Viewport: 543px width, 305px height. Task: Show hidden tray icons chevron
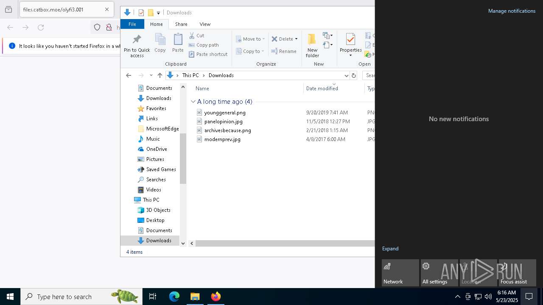(x=457, y=297)
